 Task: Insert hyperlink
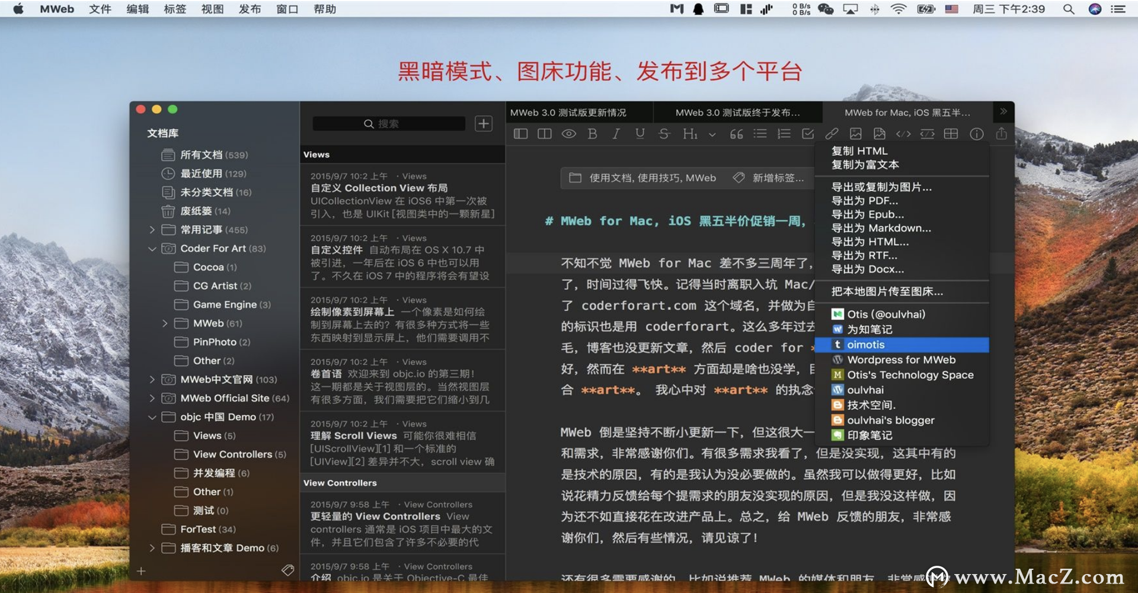(832, 134)
